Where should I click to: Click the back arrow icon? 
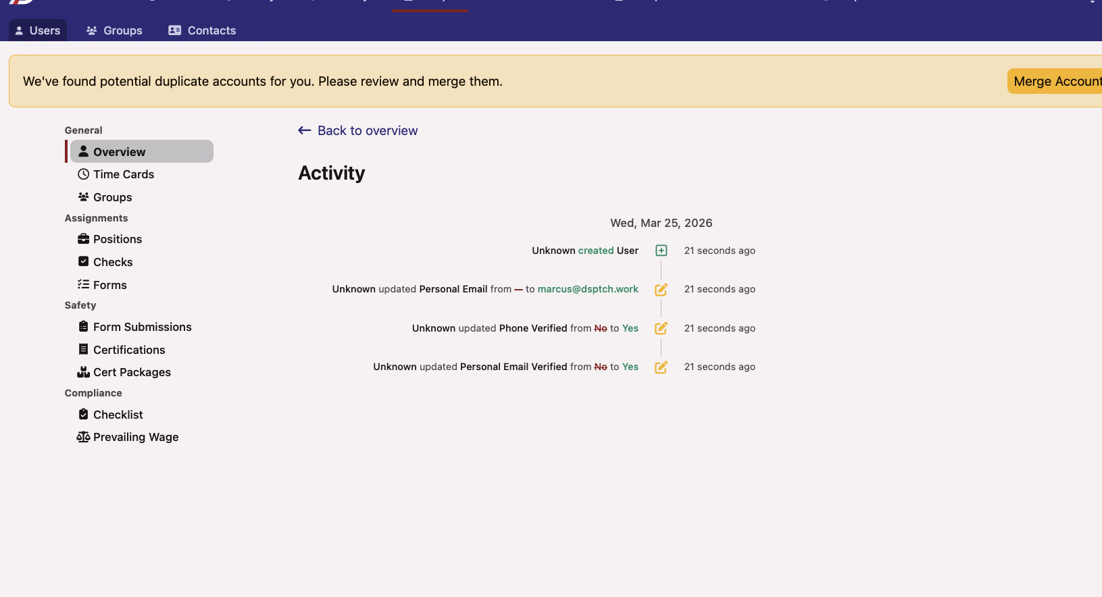click(x=305, y=130)
